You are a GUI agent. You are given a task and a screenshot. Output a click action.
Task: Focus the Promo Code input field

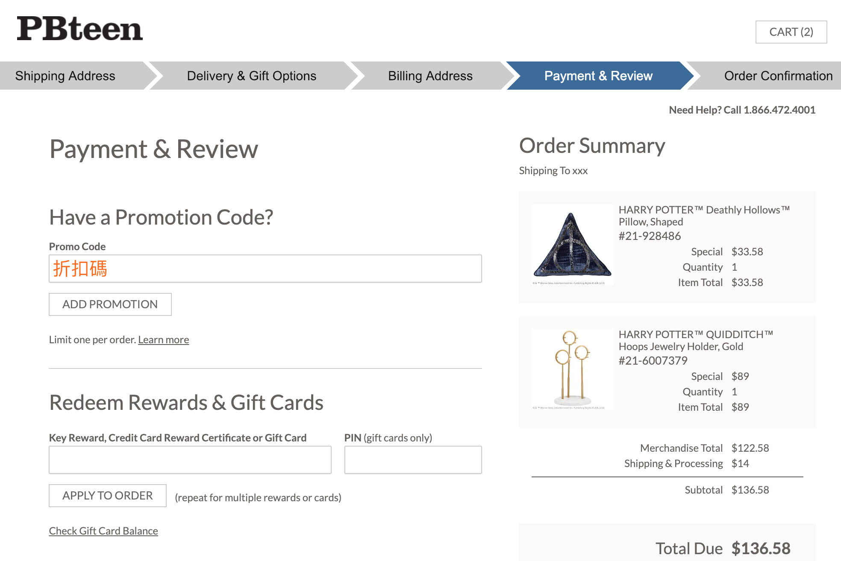coord(265,269)
